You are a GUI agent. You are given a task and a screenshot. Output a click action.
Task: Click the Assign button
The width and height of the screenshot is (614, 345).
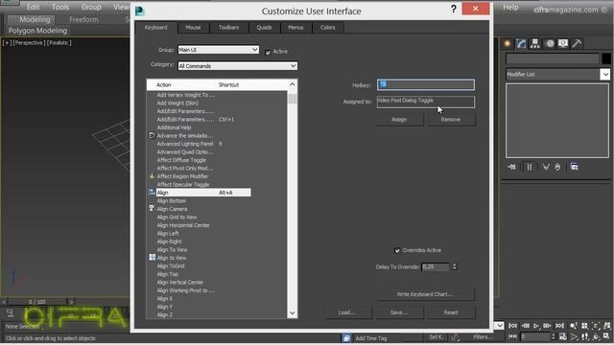[399, 119]
